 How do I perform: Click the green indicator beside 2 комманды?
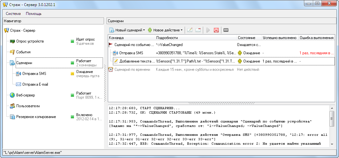pos(72,63)
